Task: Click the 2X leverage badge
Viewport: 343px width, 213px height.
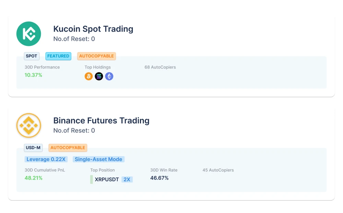Action: (x=127, y=179)
